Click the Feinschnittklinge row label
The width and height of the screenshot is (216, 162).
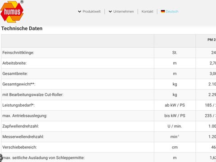tap(18, 53)
